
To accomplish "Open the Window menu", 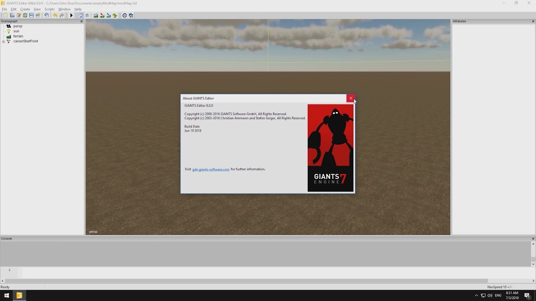I will (64, 9).
